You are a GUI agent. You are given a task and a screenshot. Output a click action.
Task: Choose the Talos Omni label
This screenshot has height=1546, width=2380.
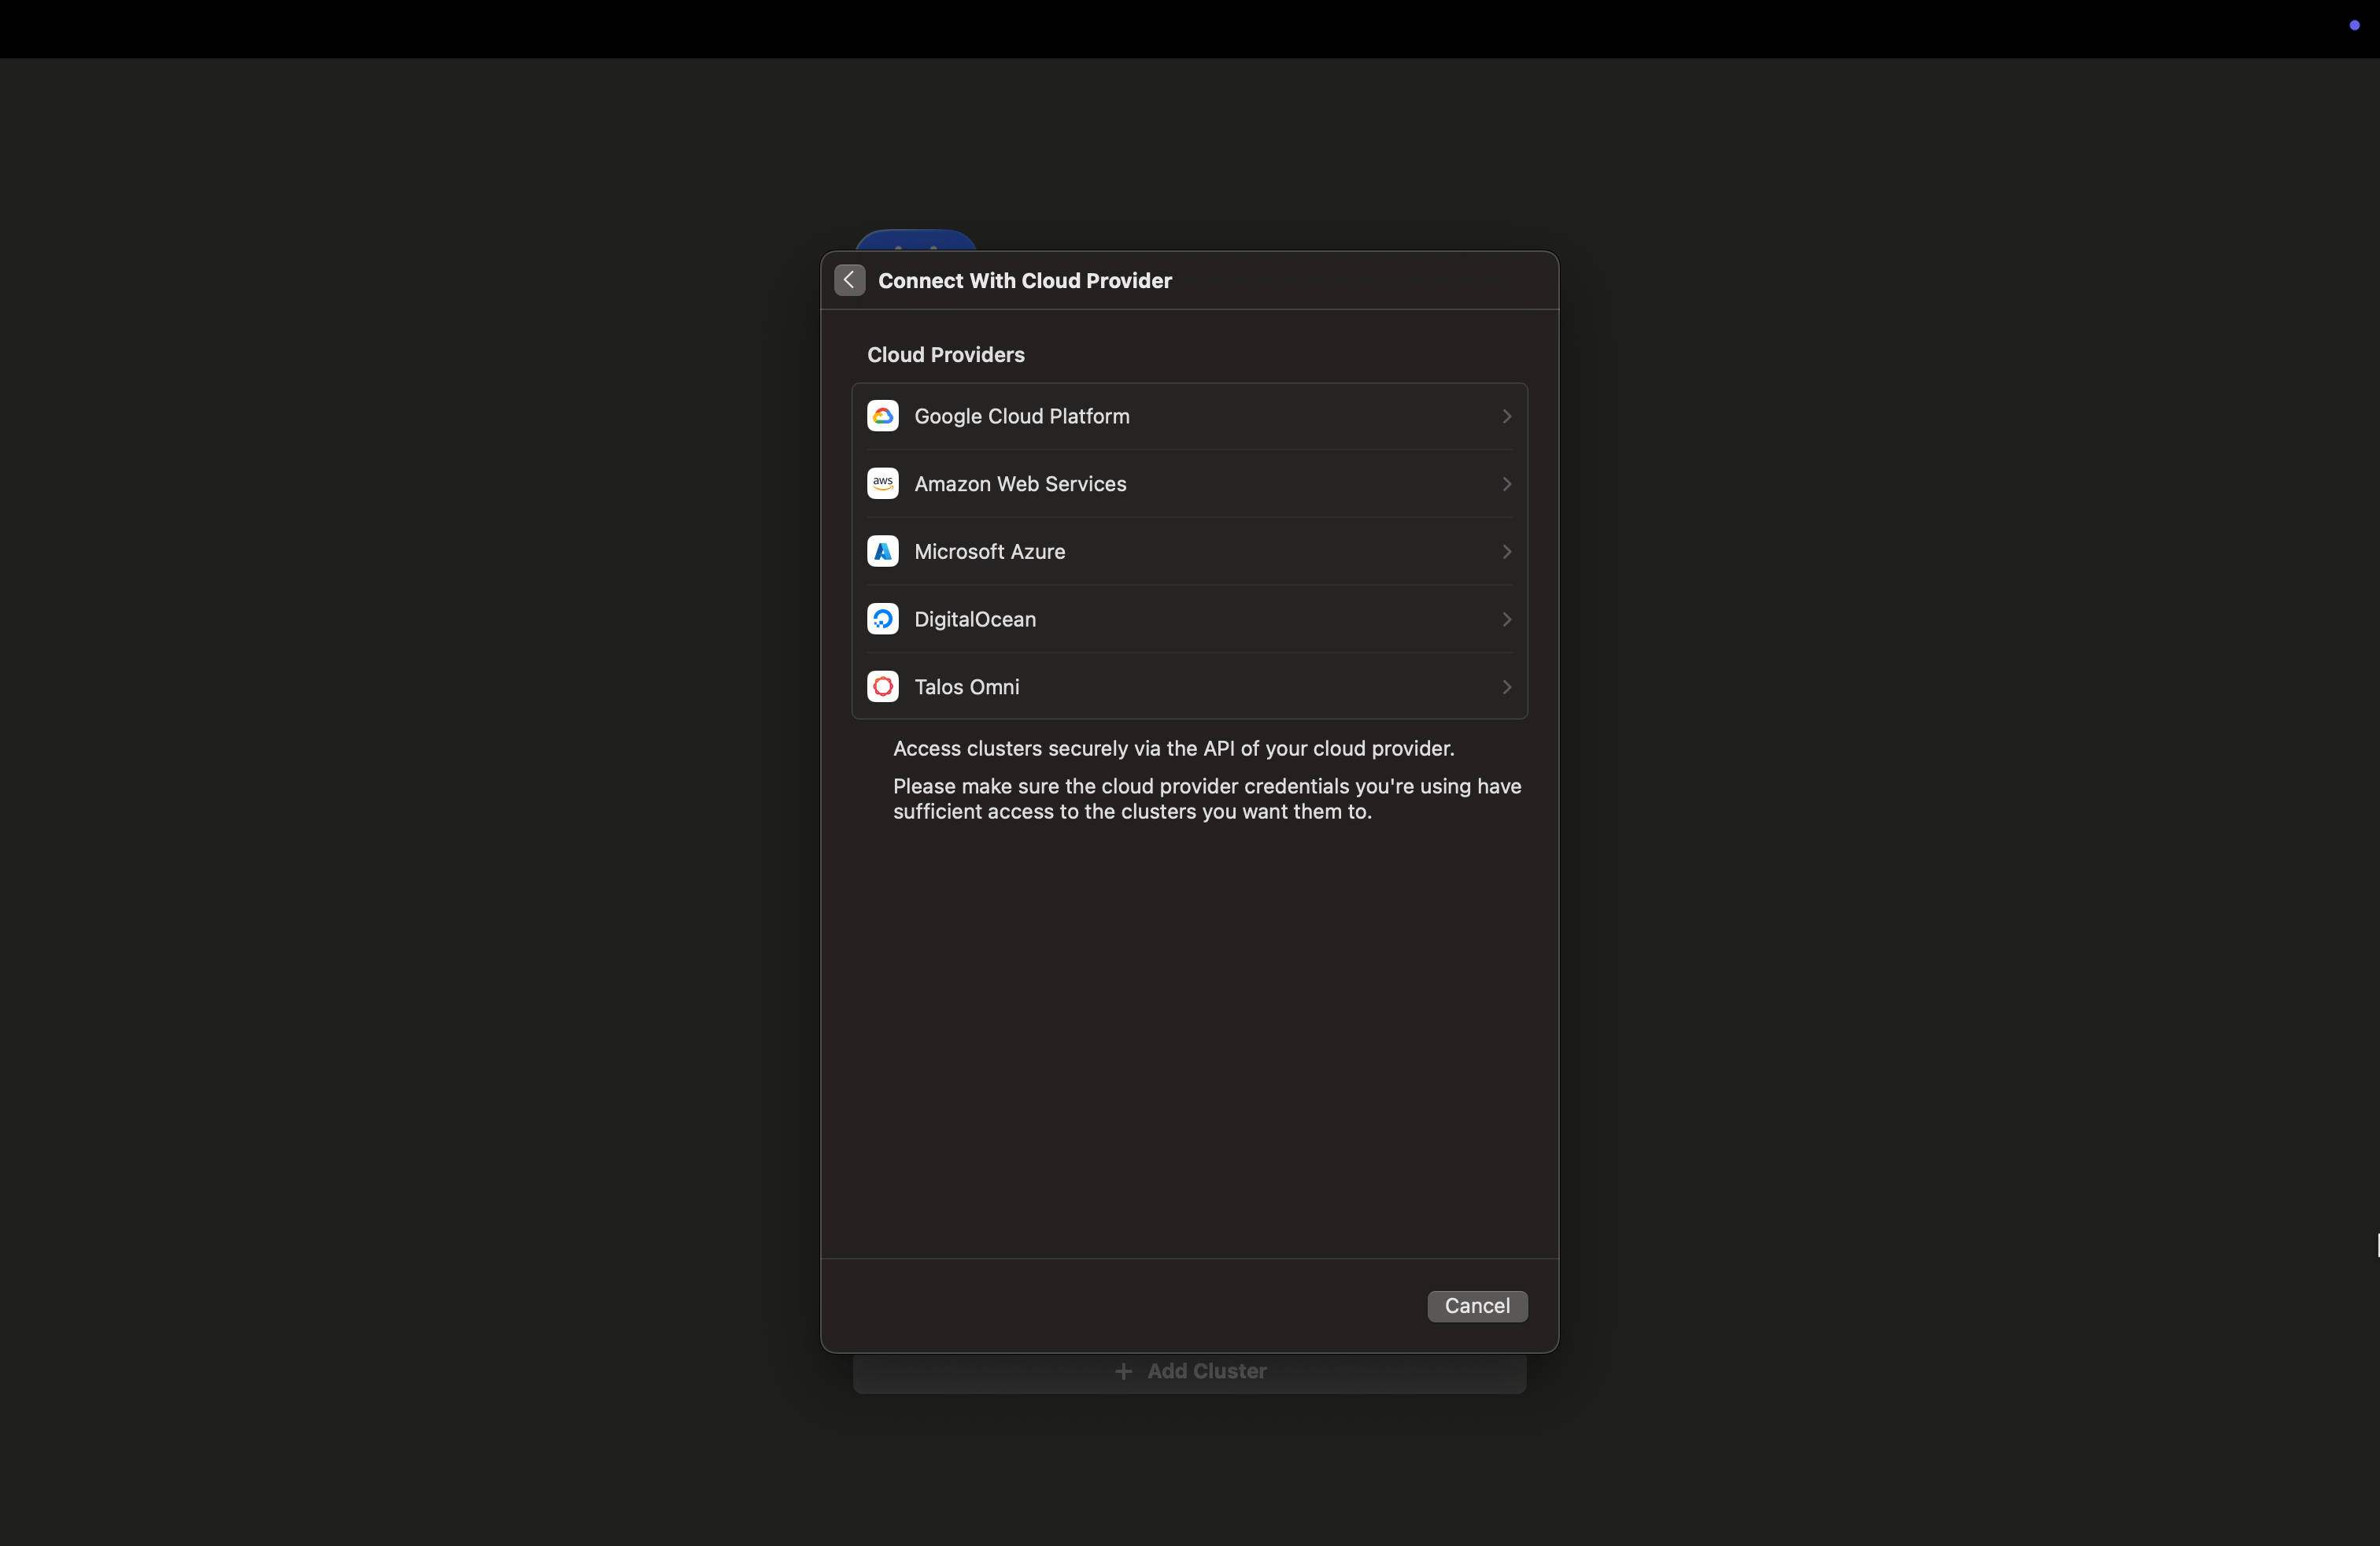[x=967, y=687]
